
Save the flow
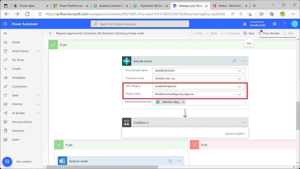[x=249, y=33]
